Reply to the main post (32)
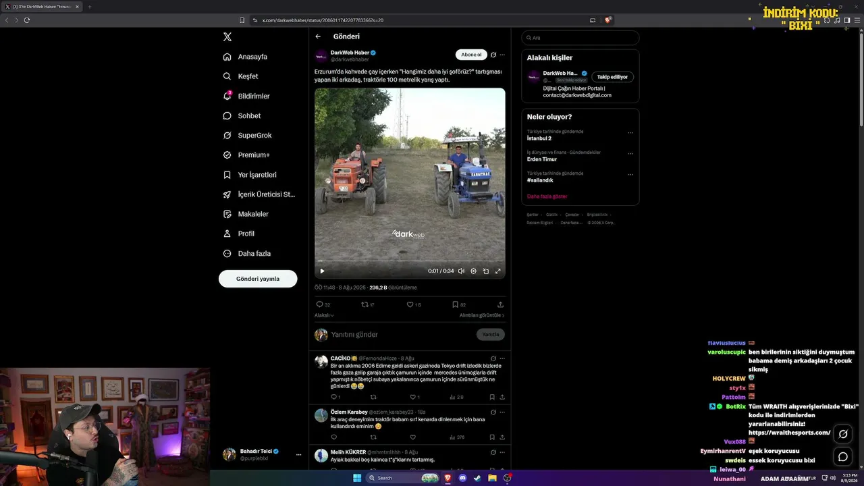 coord(323,304)
